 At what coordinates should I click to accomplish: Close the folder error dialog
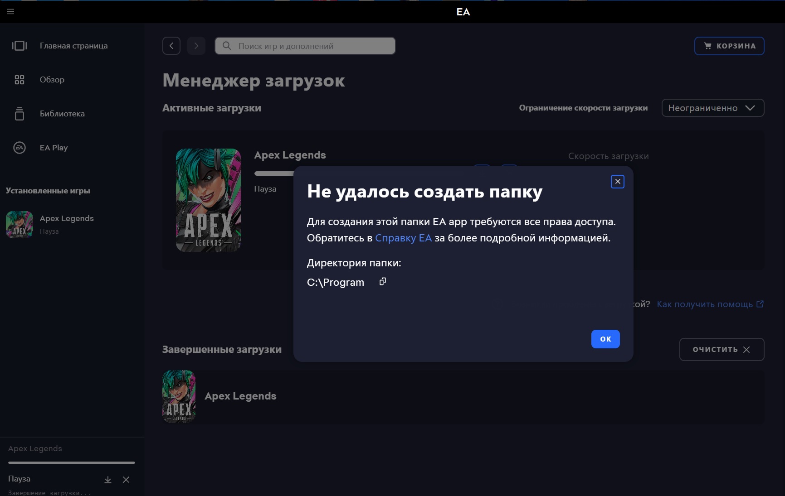[x=618, y=182]
